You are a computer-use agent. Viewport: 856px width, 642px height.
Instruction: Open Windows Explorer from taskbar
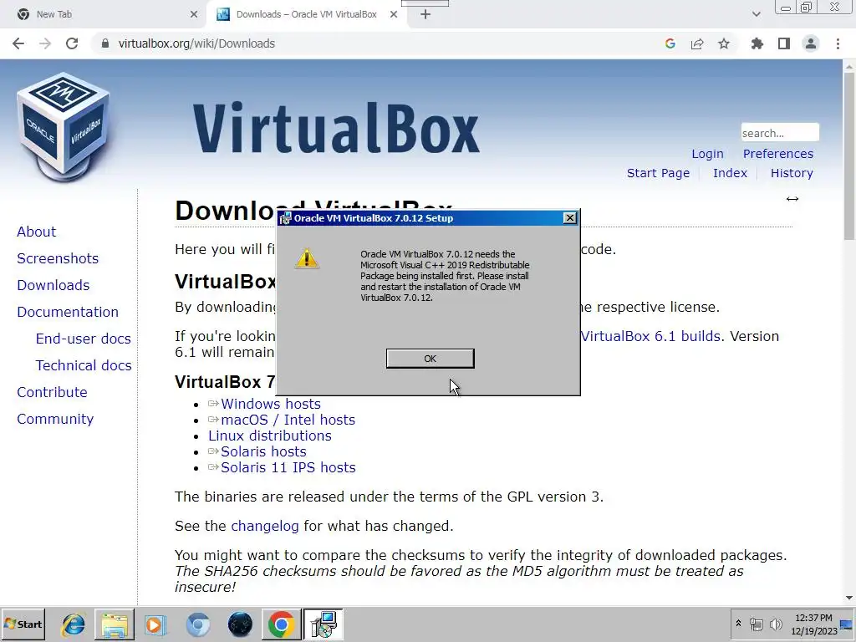pos(114,624)
